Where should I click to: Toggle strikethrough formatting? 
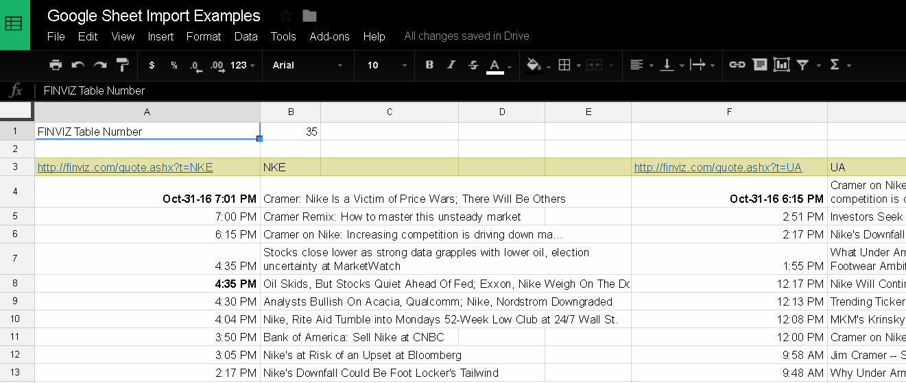[473, 65]
